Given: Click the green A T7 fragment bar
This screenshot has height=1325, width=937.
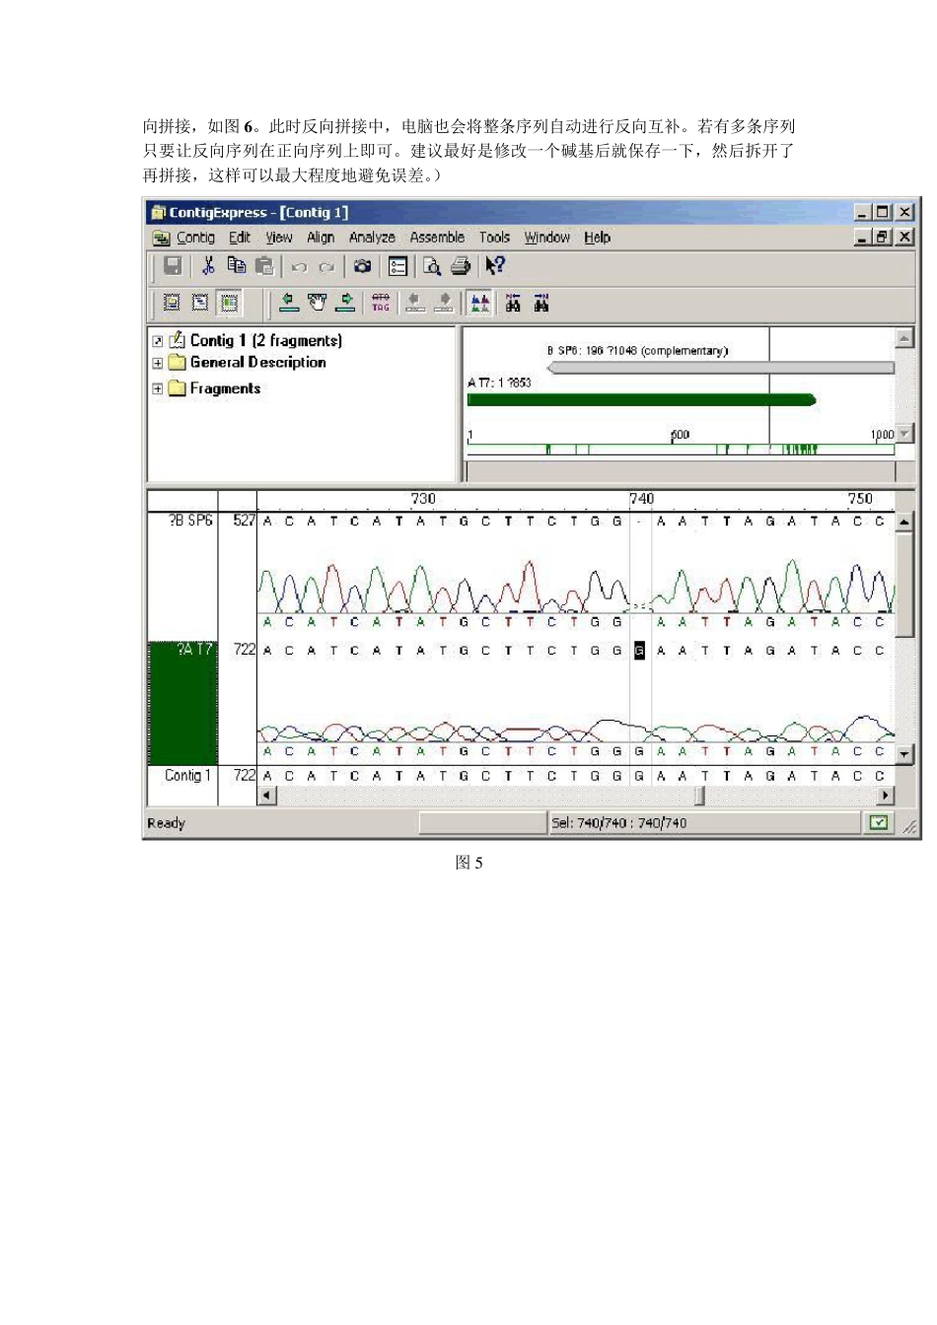Looking at the screenshot, I should pos(641,399).
